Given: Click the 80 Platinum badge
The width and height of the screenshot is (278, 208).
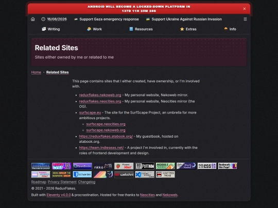Looking at the screenshot, I should [145, 166].
